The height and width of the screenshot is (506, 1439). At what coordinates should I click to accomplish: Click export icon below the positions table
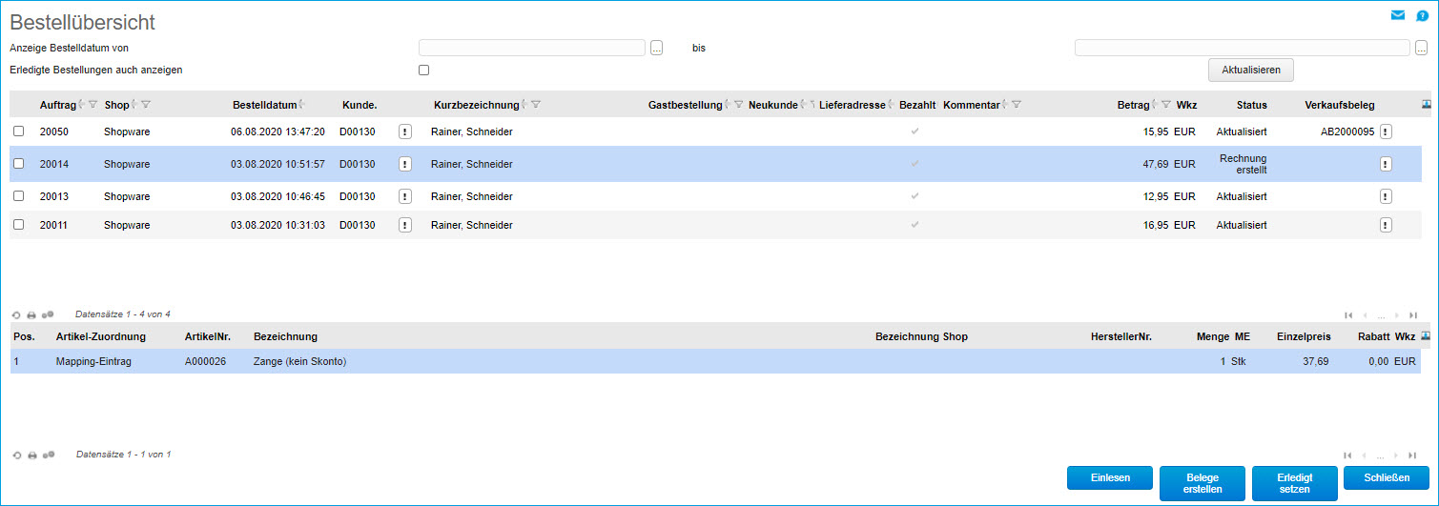[48, 455]
